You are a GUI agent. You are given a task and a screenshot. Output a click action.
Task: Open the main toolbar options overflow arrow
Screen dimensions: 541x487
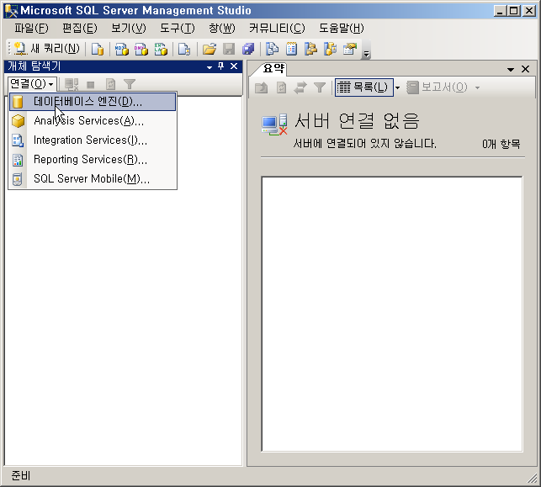pyautogui.click(x=367, y=54)
